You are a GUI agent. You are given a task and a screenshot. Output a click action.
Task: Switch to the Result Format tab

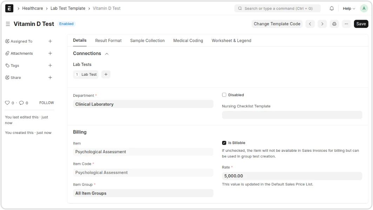108,41
